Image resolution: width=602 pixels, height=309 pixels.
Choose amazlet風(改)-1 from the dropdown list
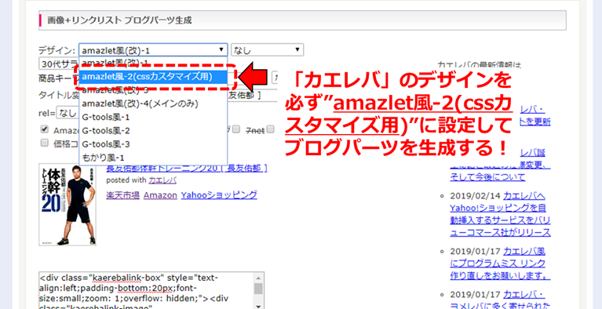point(153,62)
